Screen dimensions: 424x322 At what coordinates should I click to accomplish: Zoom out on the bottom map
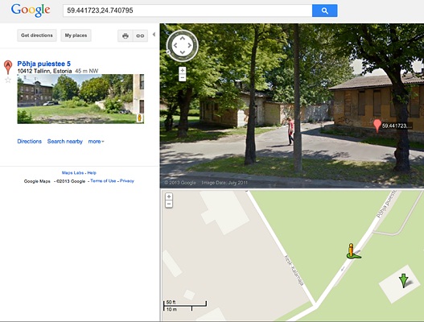tap(169, 204)
